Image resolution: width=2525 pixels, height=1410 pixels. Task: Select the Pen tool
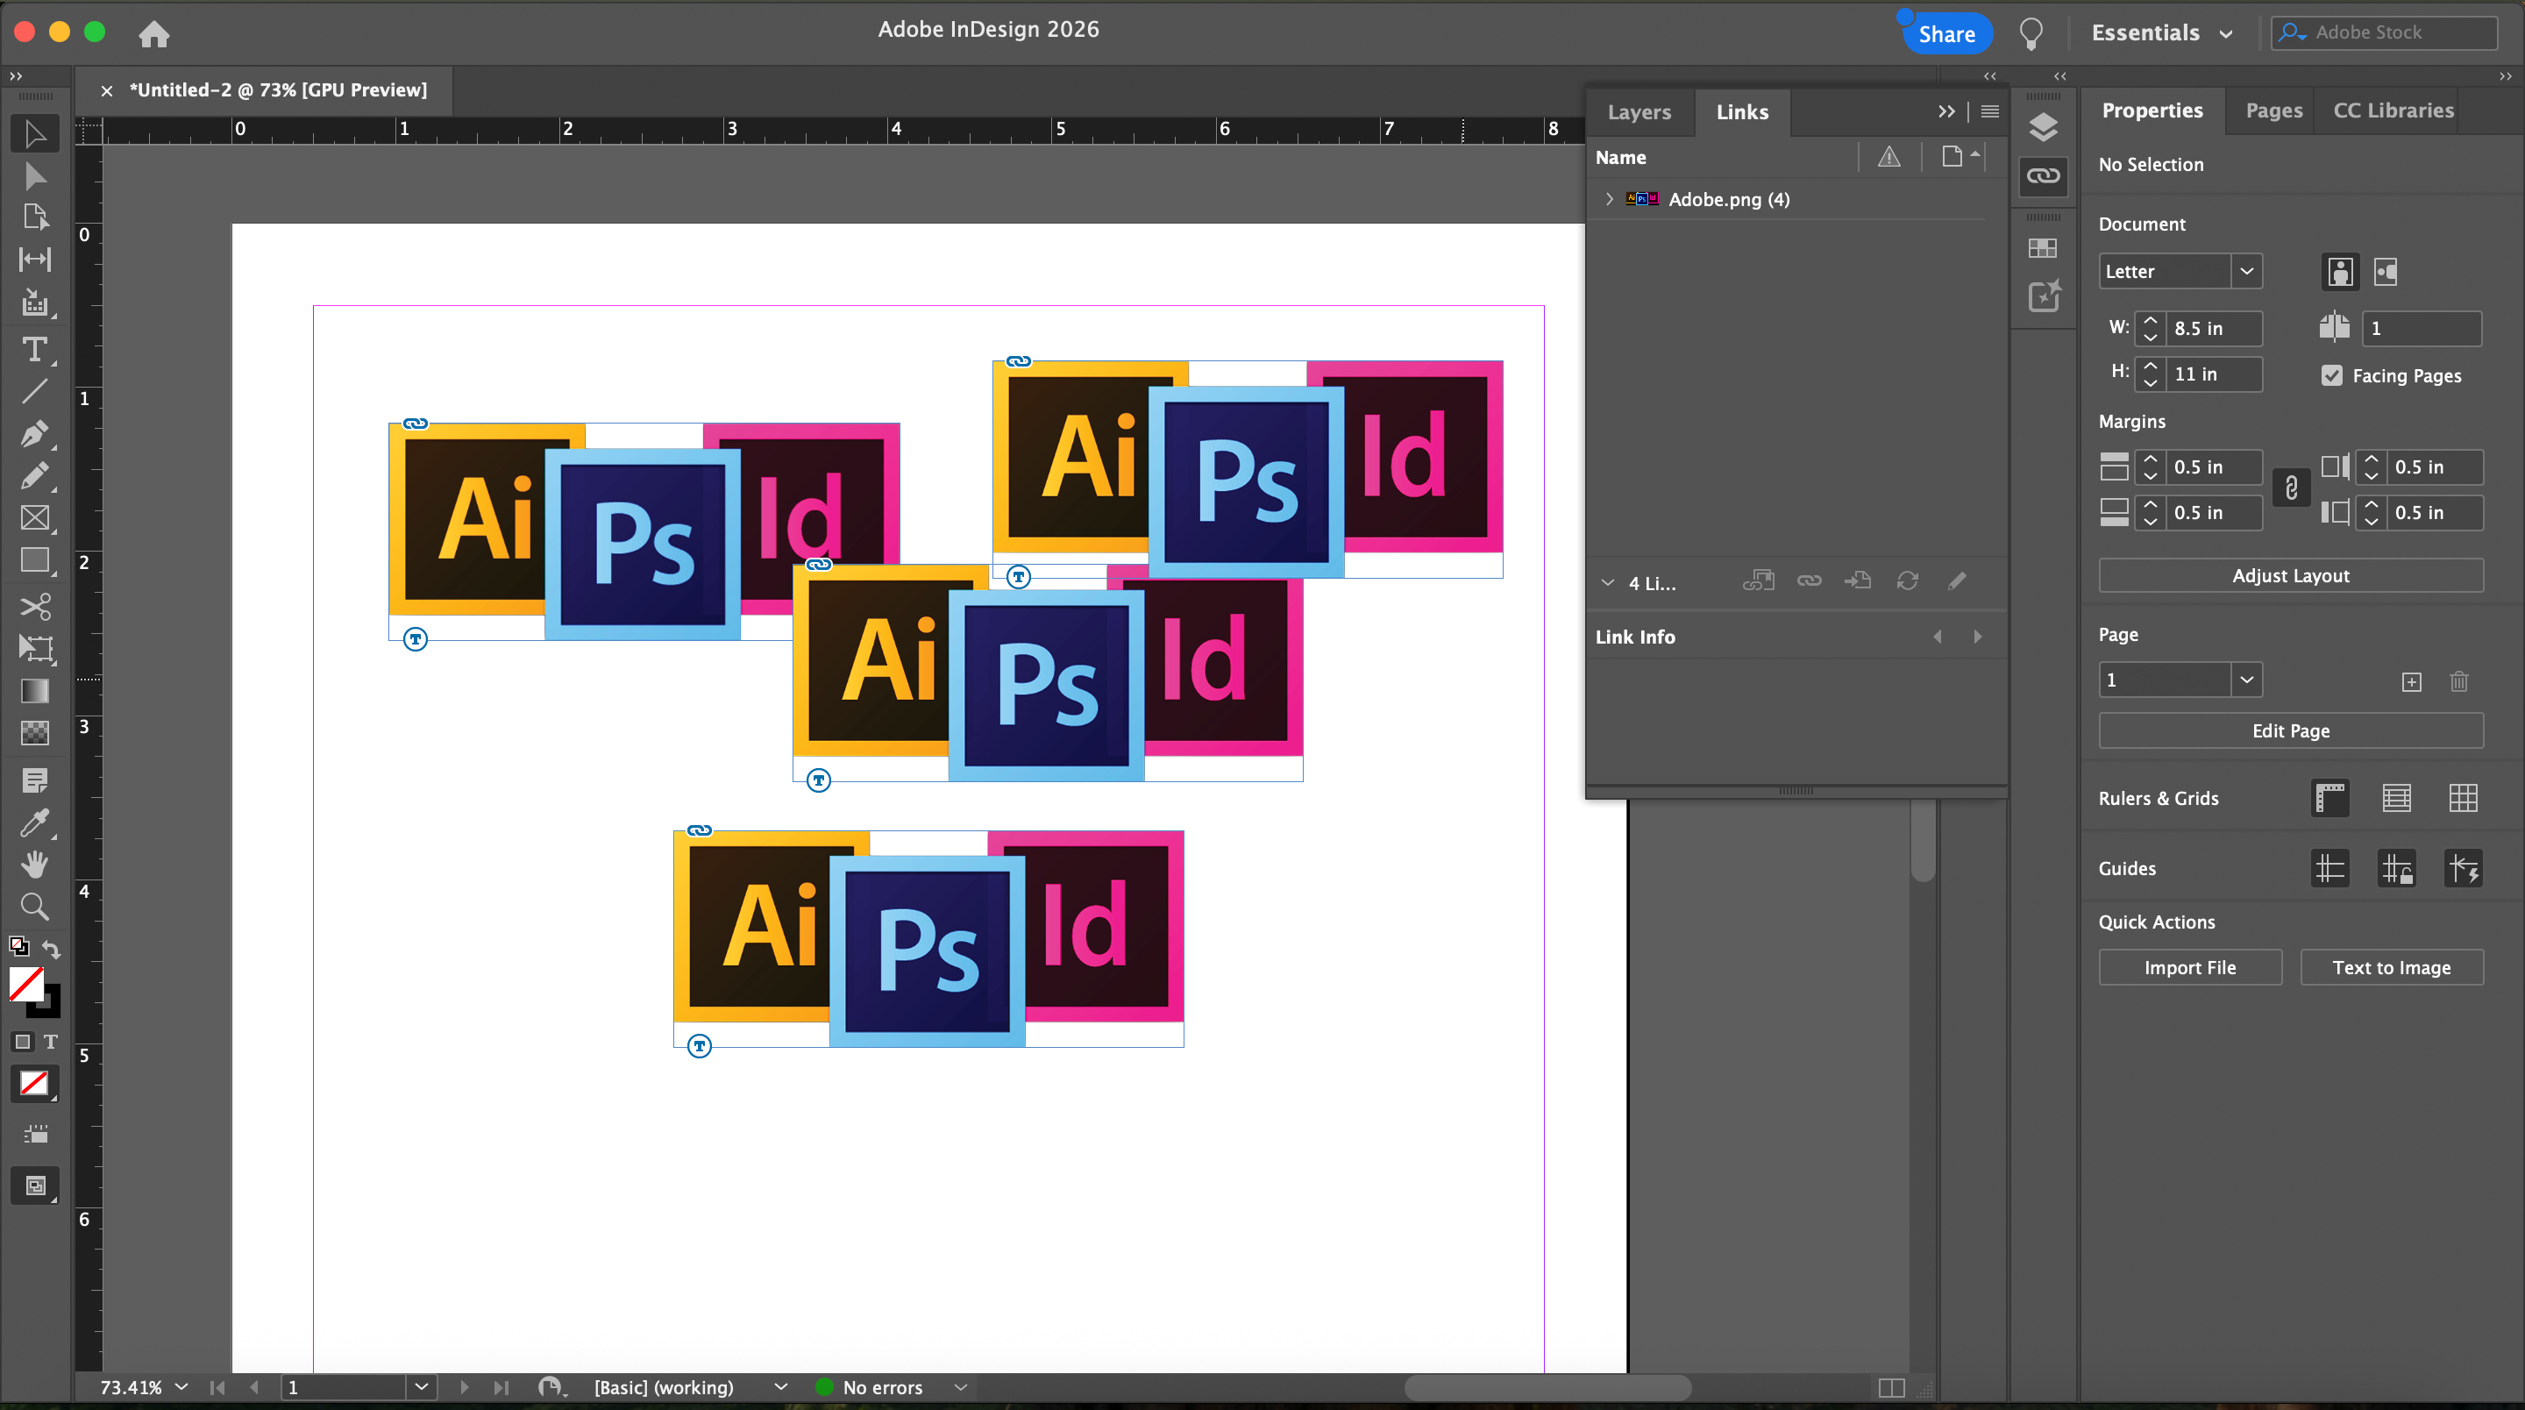click(34, 433)
